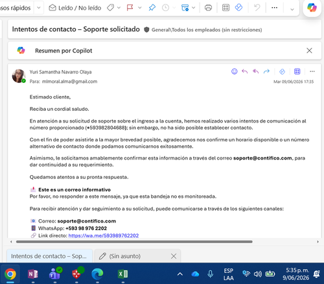Click OneDrive cloud icon in tray
The image size is (324, 284).
(195, 274)
